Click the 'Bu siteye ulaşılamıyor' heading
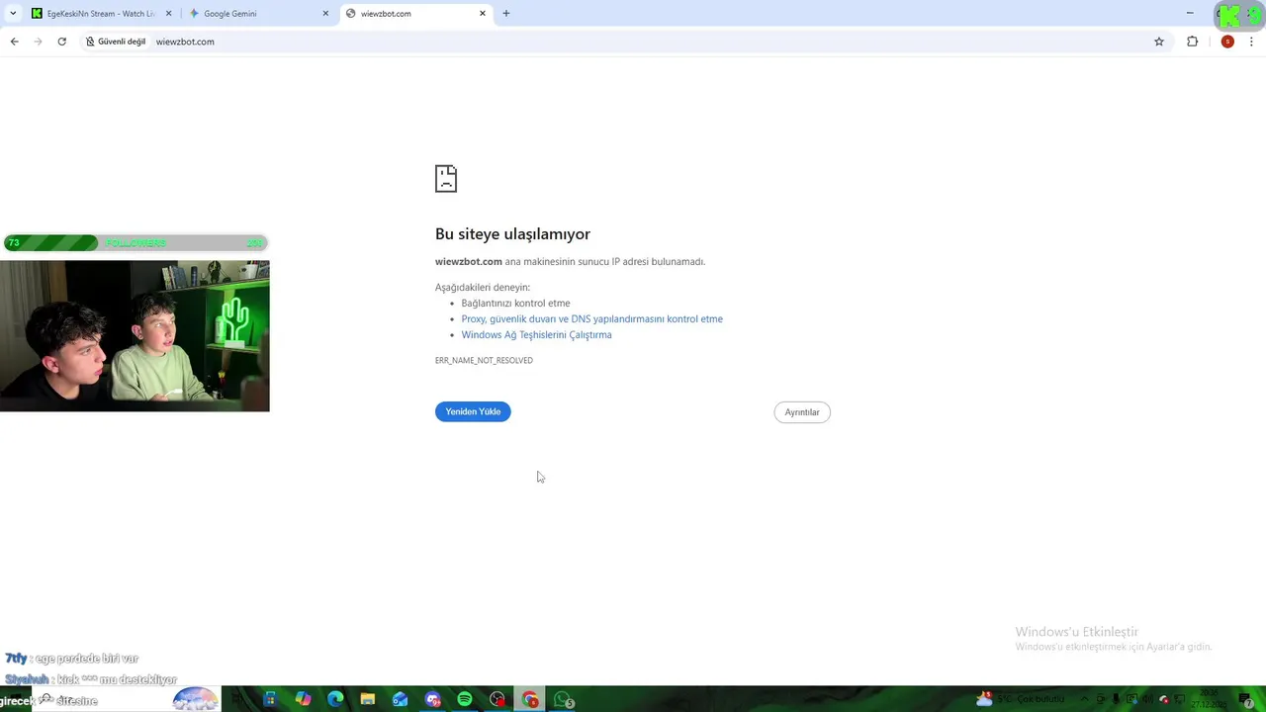Screen dimensions: 1266x712 pyautogui.click(x=512, y=233)
